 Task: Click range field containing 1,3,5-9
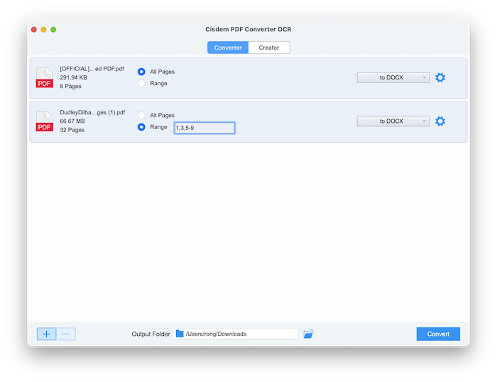[204, 128]
